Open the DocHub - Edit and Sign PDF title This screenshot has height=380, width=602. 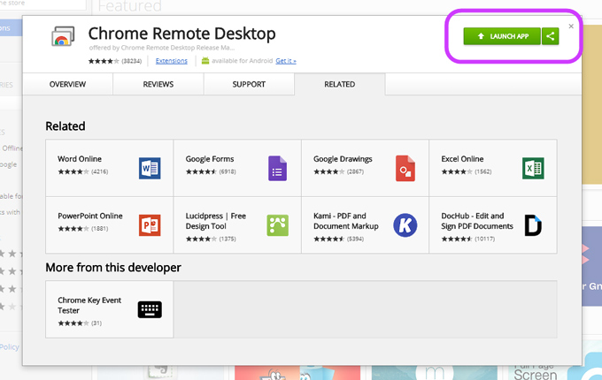click(x=477, y=221)
